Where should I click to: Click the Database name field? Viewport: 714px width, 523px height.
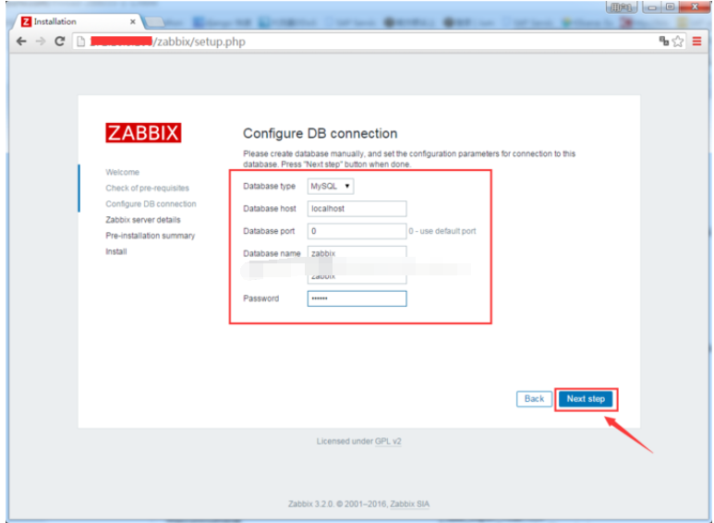pyautogui.click(x=357, y=252)
